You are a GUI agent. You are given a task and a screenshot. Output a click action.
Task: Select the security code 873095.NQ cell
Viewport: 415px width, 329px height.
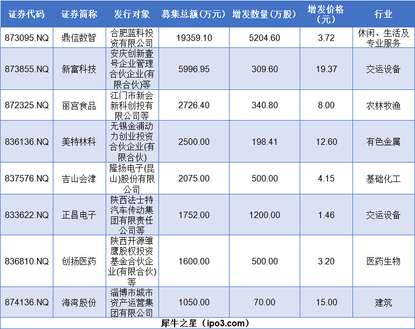pyautogui.click(x=26, y=38)
